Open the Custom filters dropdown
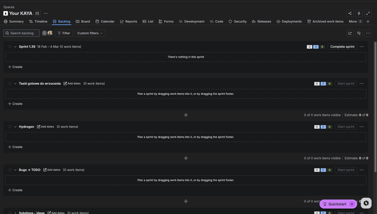The width and height of the screenshot is (377, 214). click(90, 33)
